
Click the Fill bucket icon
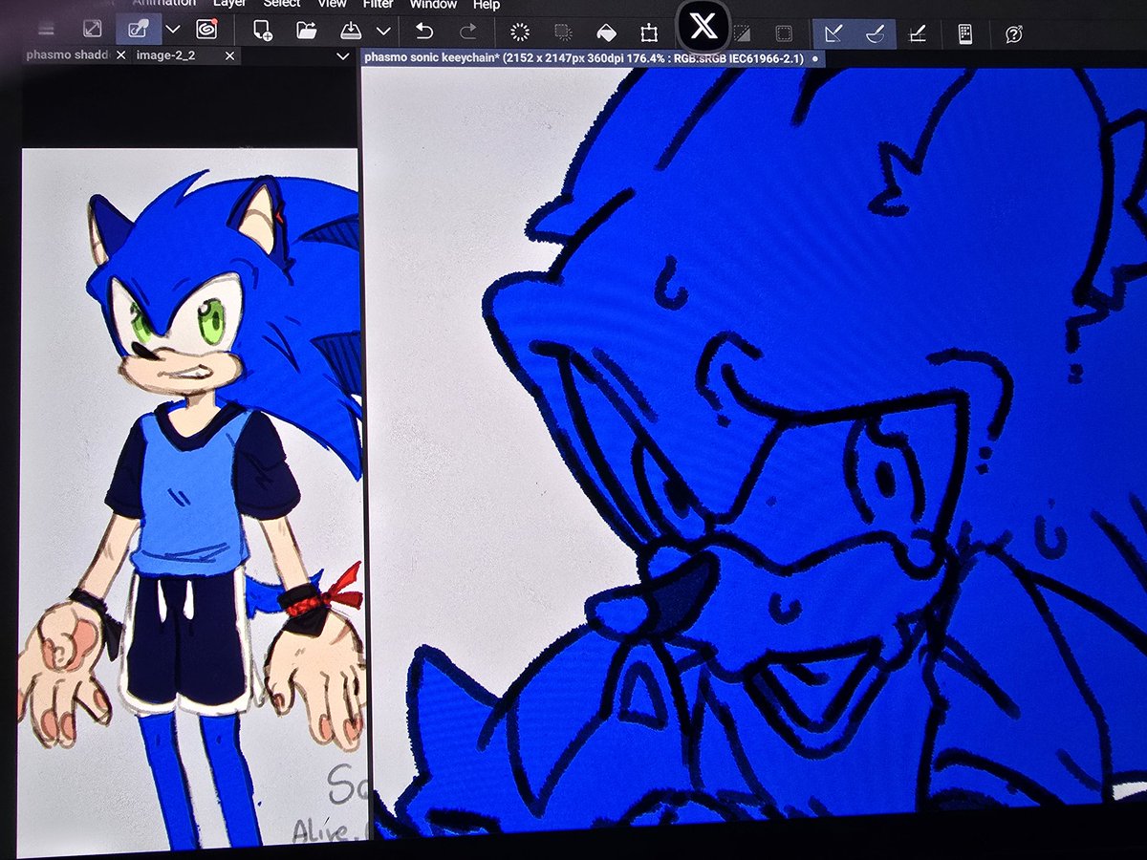(x=606, y=33)
